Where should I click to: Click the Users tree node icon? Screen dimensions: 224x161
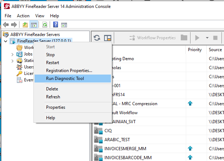tap(19, 67)
